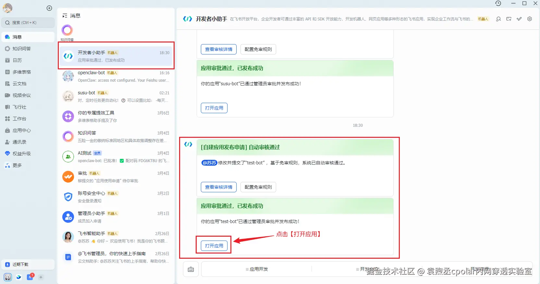Open the user profile avatar at top left
This screenshot has width=540, height=284.
(x=7, y=8)
